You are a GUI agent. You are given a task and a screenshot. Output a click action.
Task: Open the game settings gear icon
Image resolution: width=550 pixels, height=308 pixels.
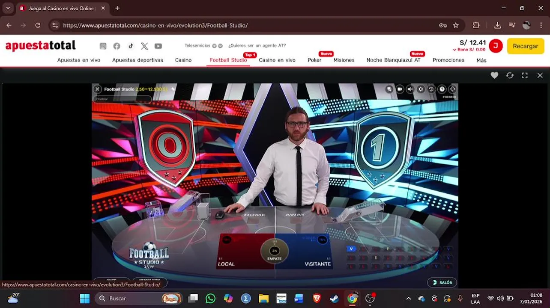click(421, 89)
